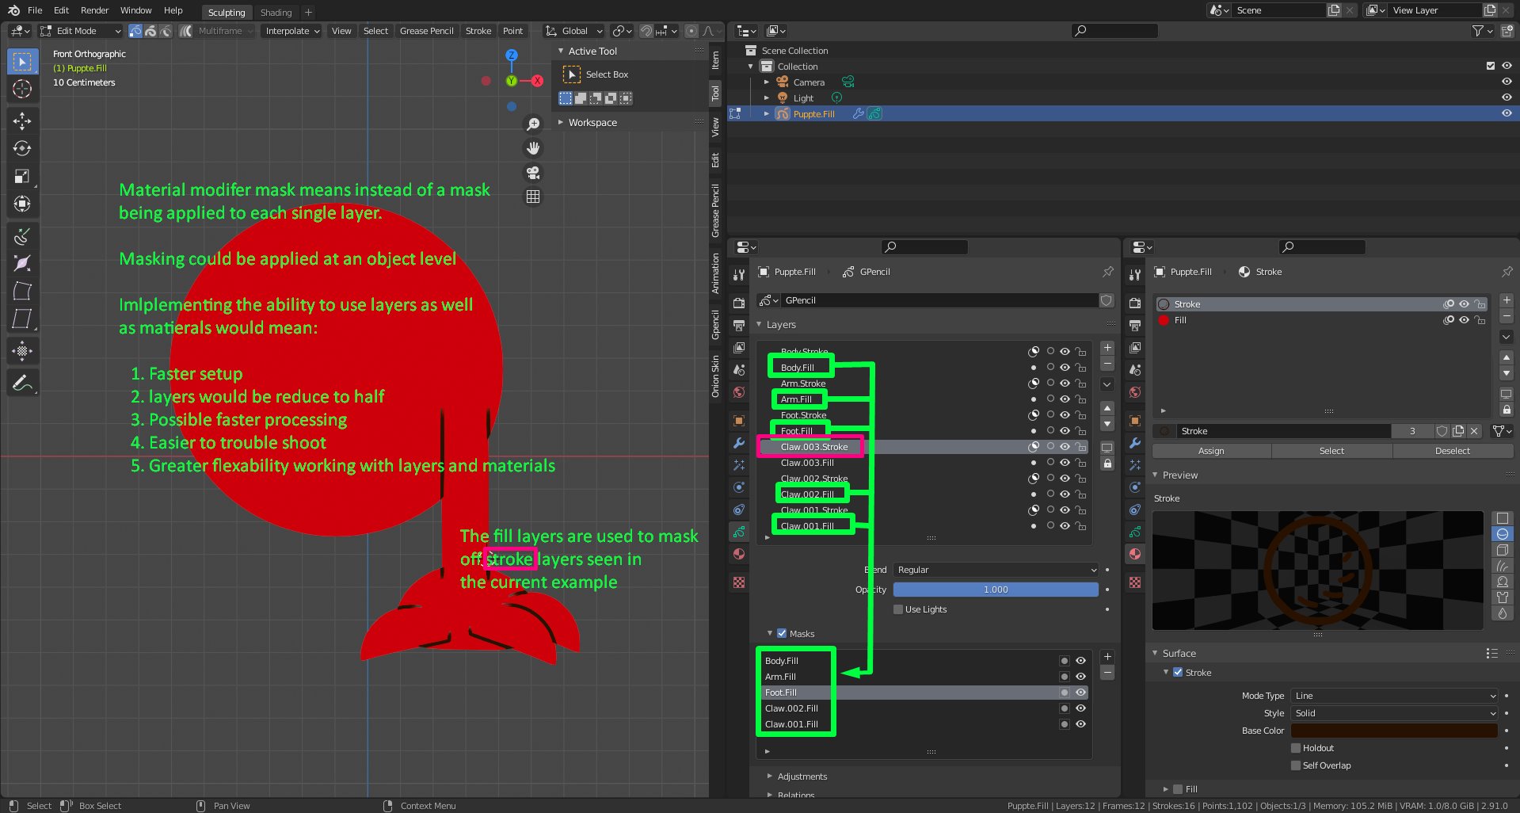
Task: Open the Base Color swatch
Action: (x=1394, y=731)
